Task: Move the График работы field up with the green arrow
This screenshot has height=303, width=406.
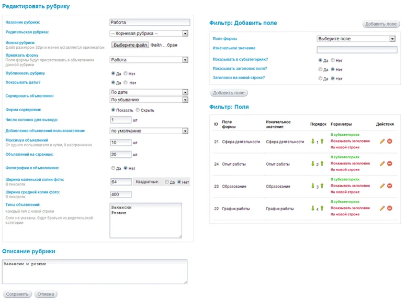Action: click(x=322, y=208)
